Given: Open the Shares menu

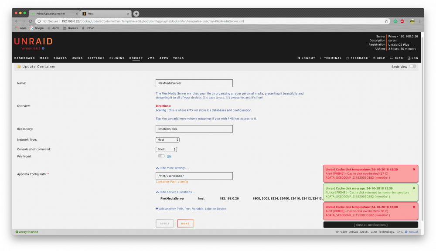Looking at the screenshot, I should 60,58.
